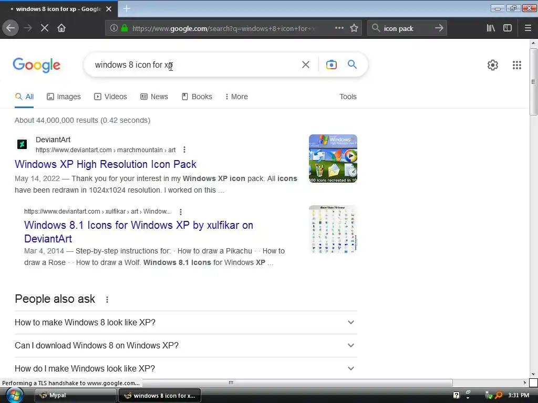
Task: Open the browser Library icon
Action: 491,28
